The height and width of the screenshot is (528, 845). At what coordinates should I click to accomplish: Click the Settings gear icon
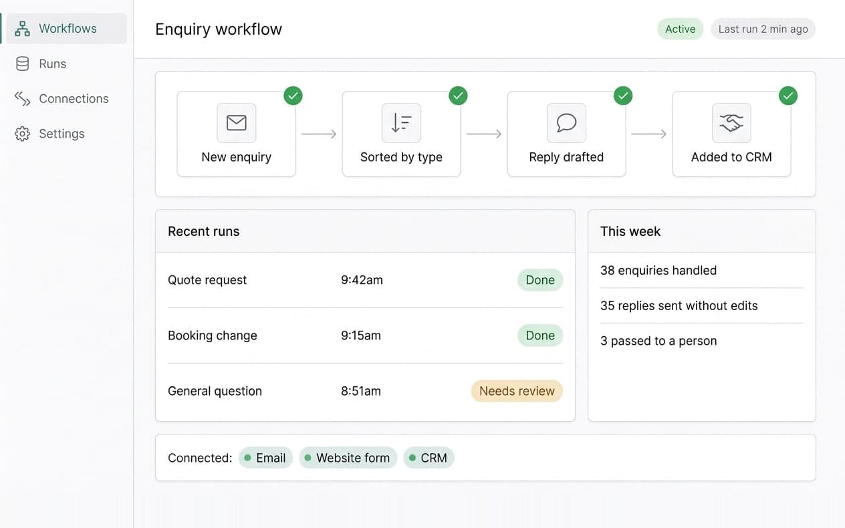coord(23,134)
